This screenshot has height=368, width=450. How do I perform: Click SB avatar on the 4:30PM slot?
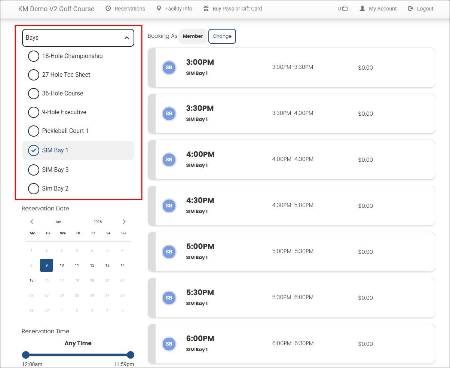(169, 206)
